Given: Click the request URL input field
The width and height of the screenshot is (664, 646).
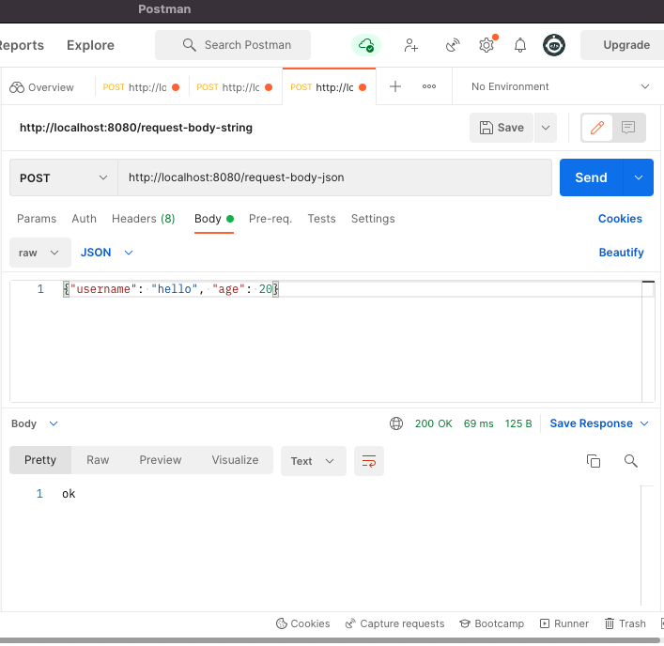Looking at the screenshot, I should (x=334, y=177).
